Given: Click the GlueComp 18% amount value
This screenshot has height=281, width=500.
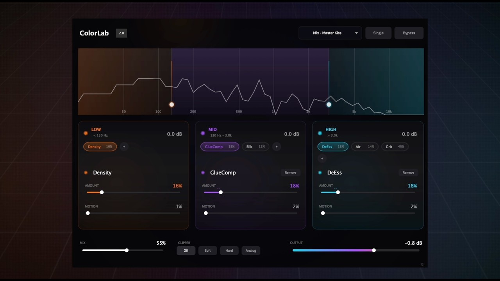Looking at the screenshot, I should pyautogui.click(x=295, y=186).
